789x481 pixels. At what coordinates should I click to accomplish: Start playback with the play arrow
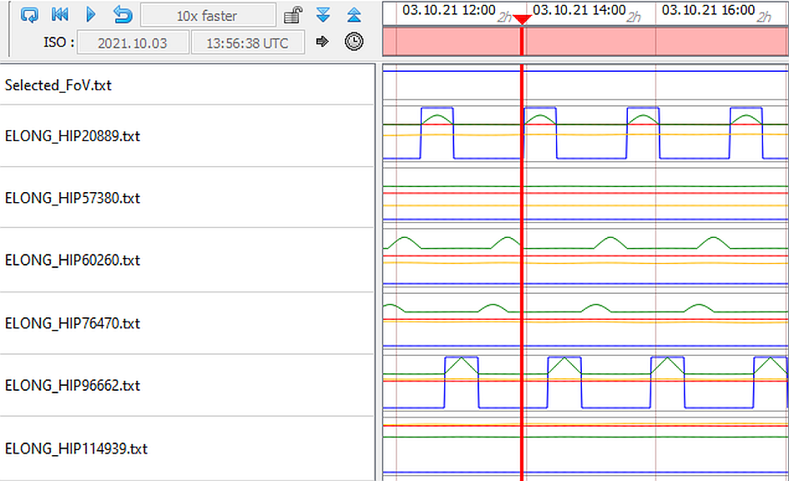pyautogui.click(x=90, y=14)
